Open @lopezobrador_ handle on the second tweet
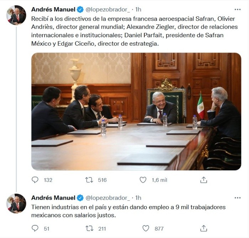249x238 pixels. click(108, 198)
